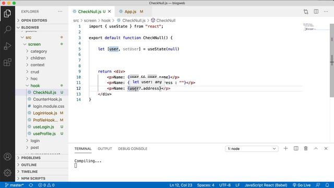The width and height of the screenshot is (334, 188).
Task: Change language mode JavaScript React (Babel)
Action: coord(266,185)
